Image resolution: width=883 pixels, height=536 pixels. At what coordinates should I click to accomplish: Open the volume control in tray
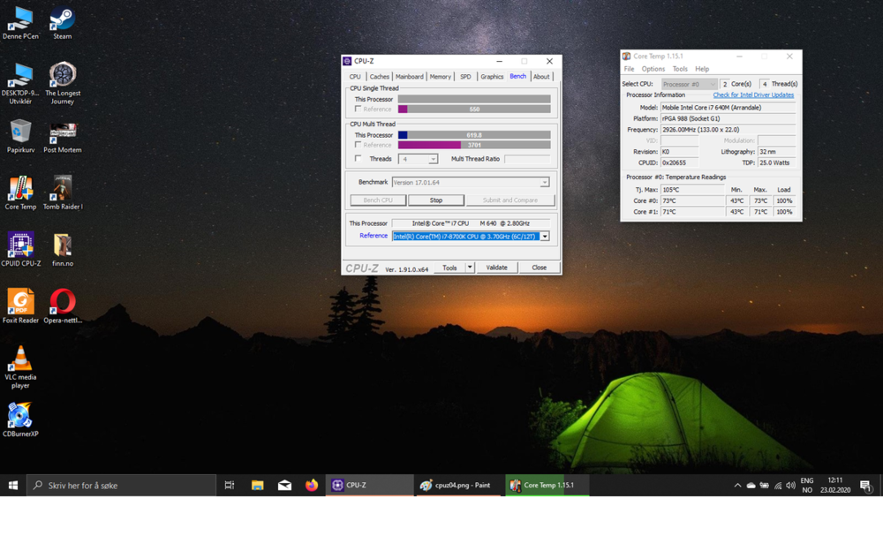coord(790,486)
